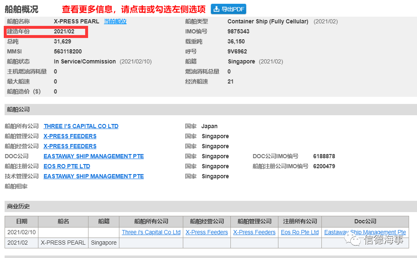Select the status text In Service/Commission
The width and height of the screenshot is (417, 258).
tap(85, 61)
